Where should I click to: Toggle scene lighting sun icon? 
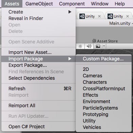[80, 46]
